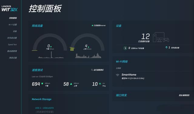Go to 设备 in the sidebar menu
The image size is (194, 114).
15,31
